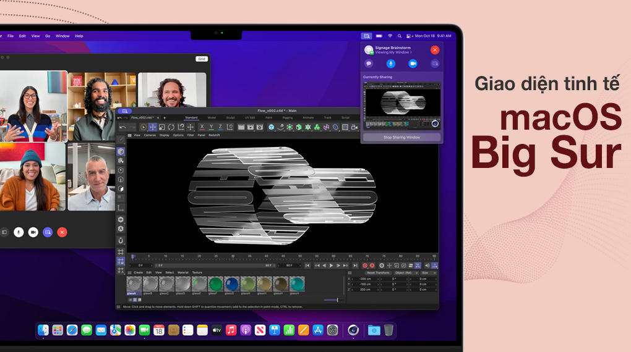
Task: Mute microphone in the sharing popup
Action: point(391,64)
